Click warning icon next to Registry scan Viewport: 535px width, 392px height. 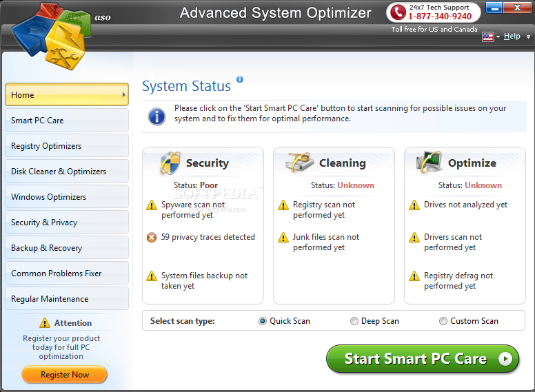(x=283, y=205)
